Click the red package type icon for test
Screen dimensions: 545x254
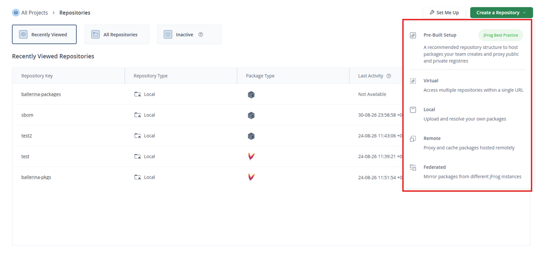pyautogui.click(x=251, y=156)
